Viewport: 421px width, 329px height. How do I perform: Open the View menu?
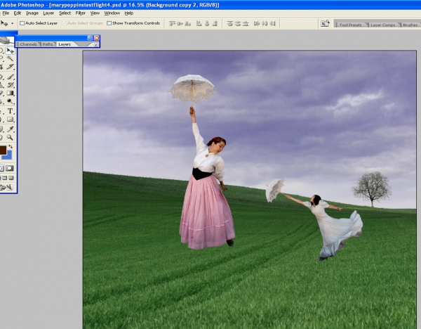[x=95, y=13]
